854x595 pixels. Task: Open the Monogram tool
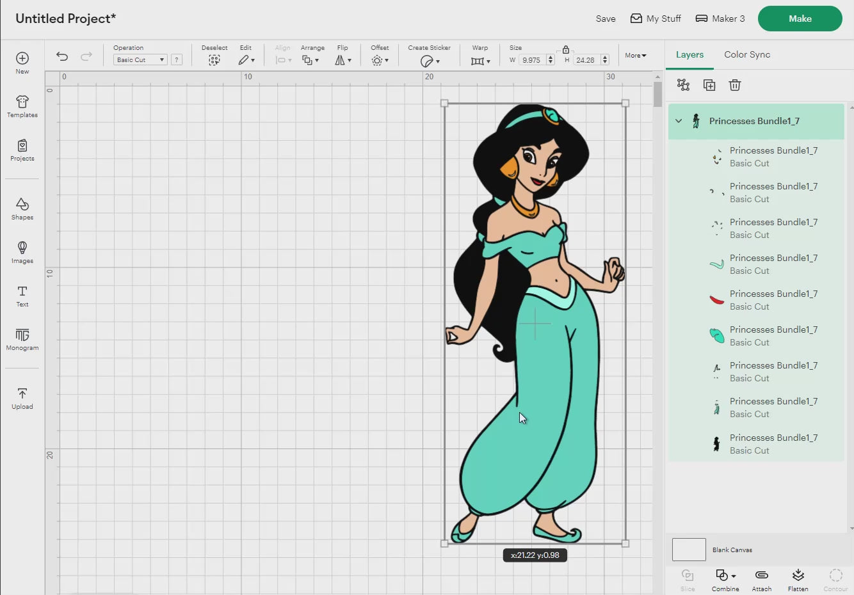[x=22, y=339]
